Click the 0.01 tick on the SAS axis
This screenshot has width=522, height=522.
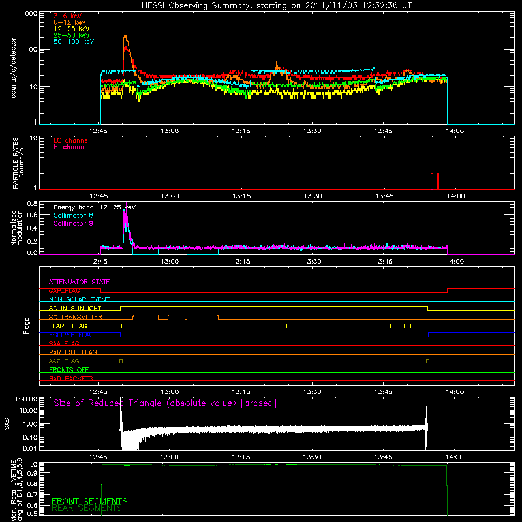tap(30, 448)
